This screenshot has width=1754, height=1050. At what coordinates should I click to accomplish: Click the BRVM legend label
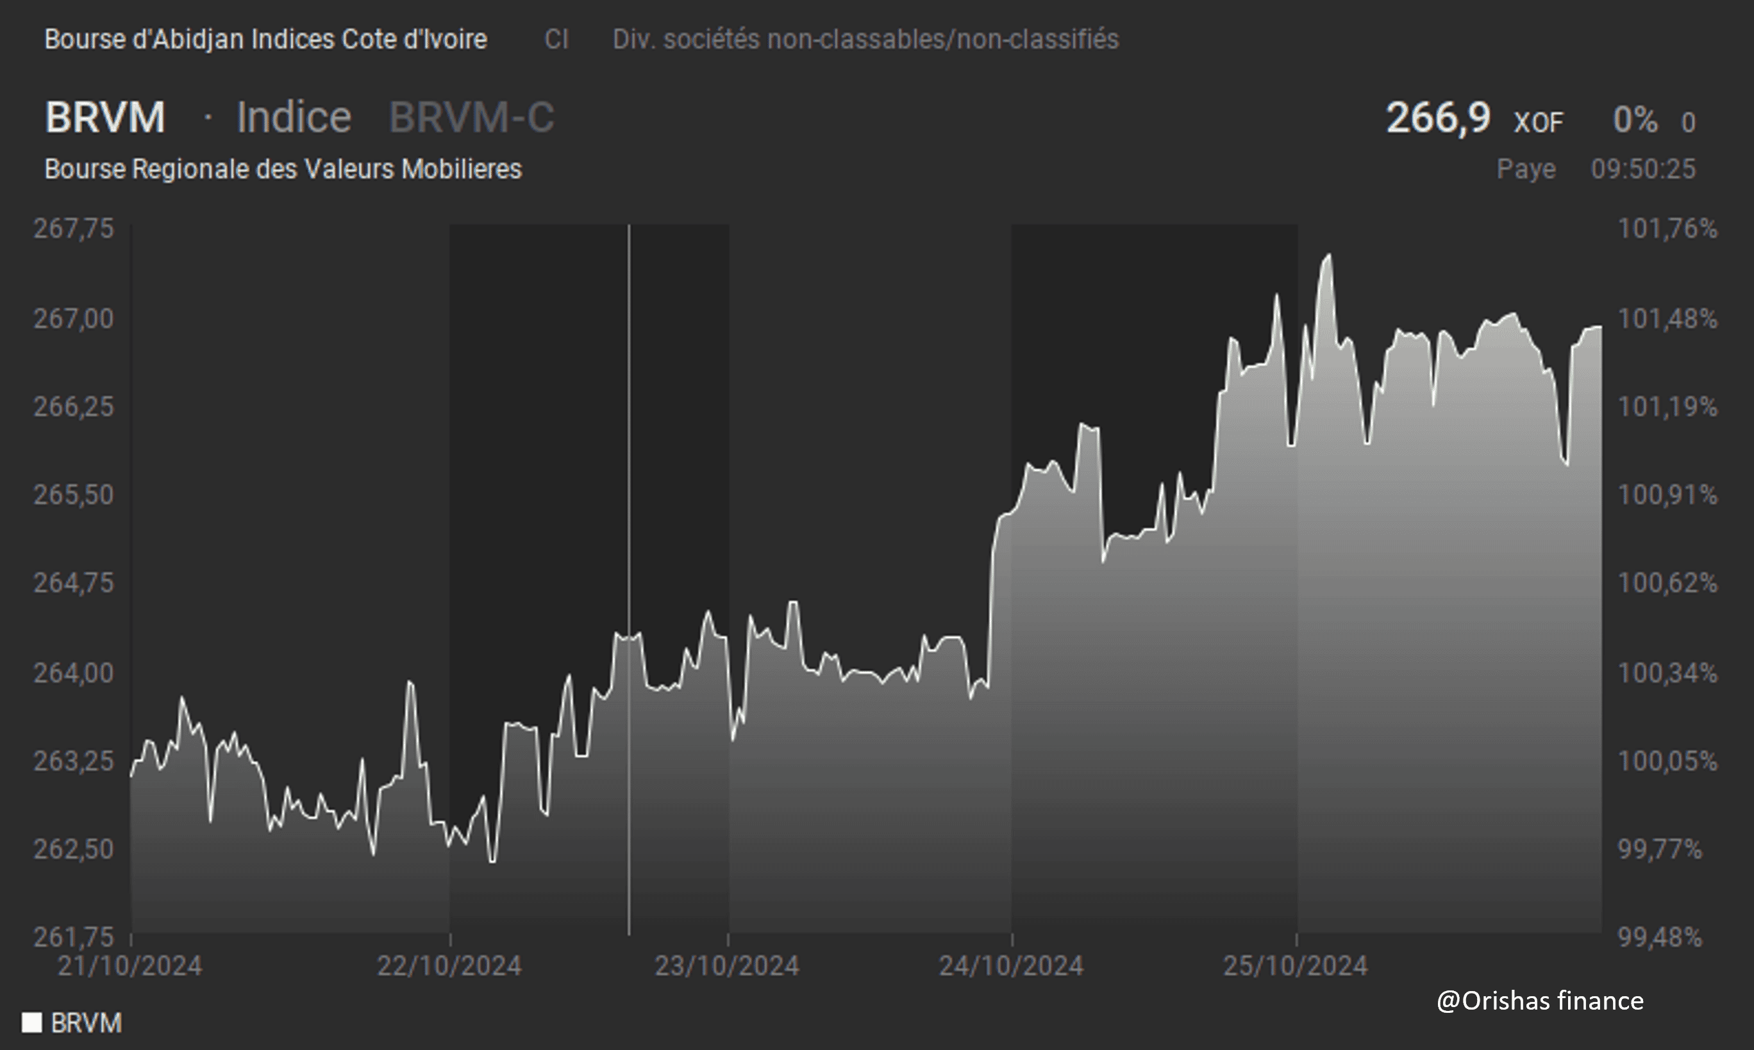87,1023
